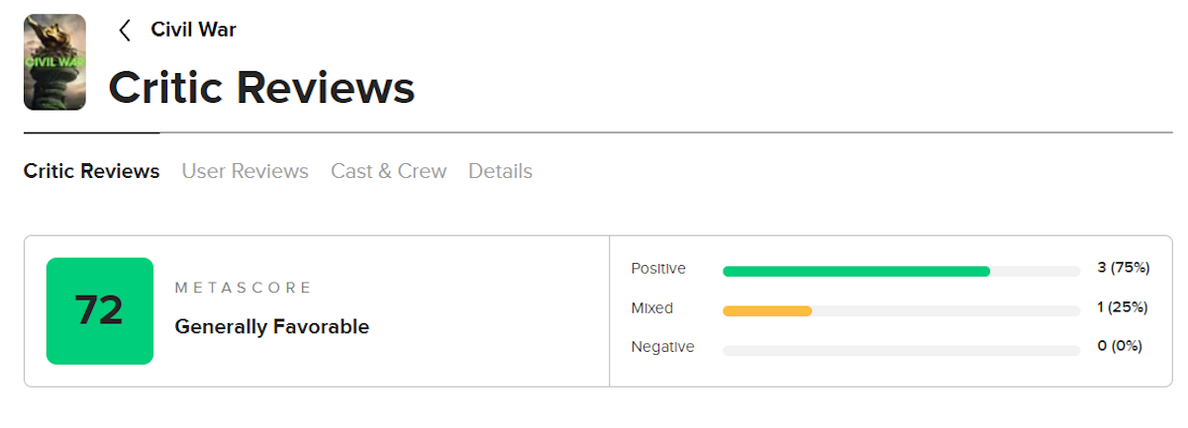Click the yellow Mixed reviews bar
1188x428 pixels.
pyautogui.click(x=767, y=310)
